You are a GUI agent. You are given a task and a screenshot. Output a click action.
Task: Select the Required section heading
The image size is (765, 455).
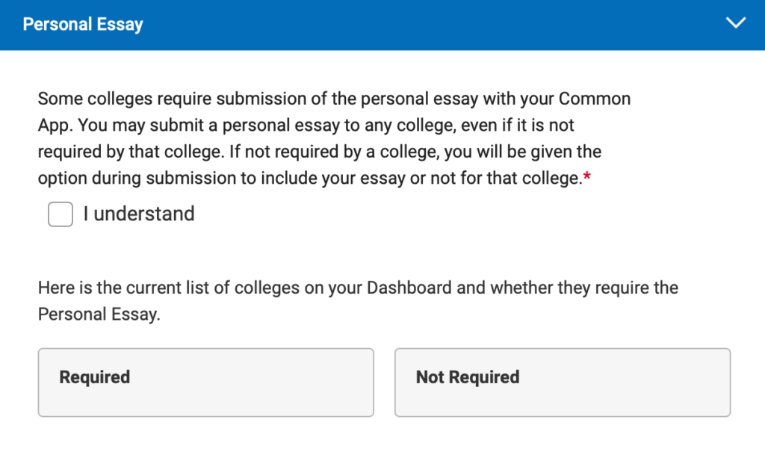tap(94, 377)
